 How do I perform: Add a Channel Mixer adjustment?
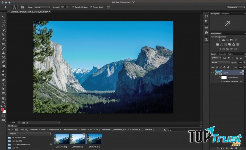pos(234,45)
